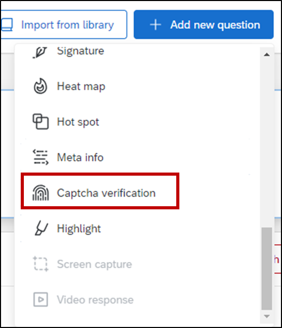Click the scrollbar down arrow

click(x=266, y=316)
